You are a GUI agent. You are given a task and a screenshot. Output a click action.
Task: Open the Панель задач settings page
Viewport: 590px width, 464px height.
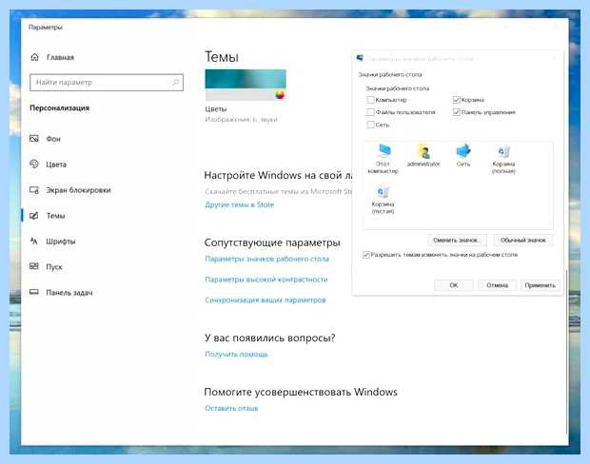click(69, 292)
